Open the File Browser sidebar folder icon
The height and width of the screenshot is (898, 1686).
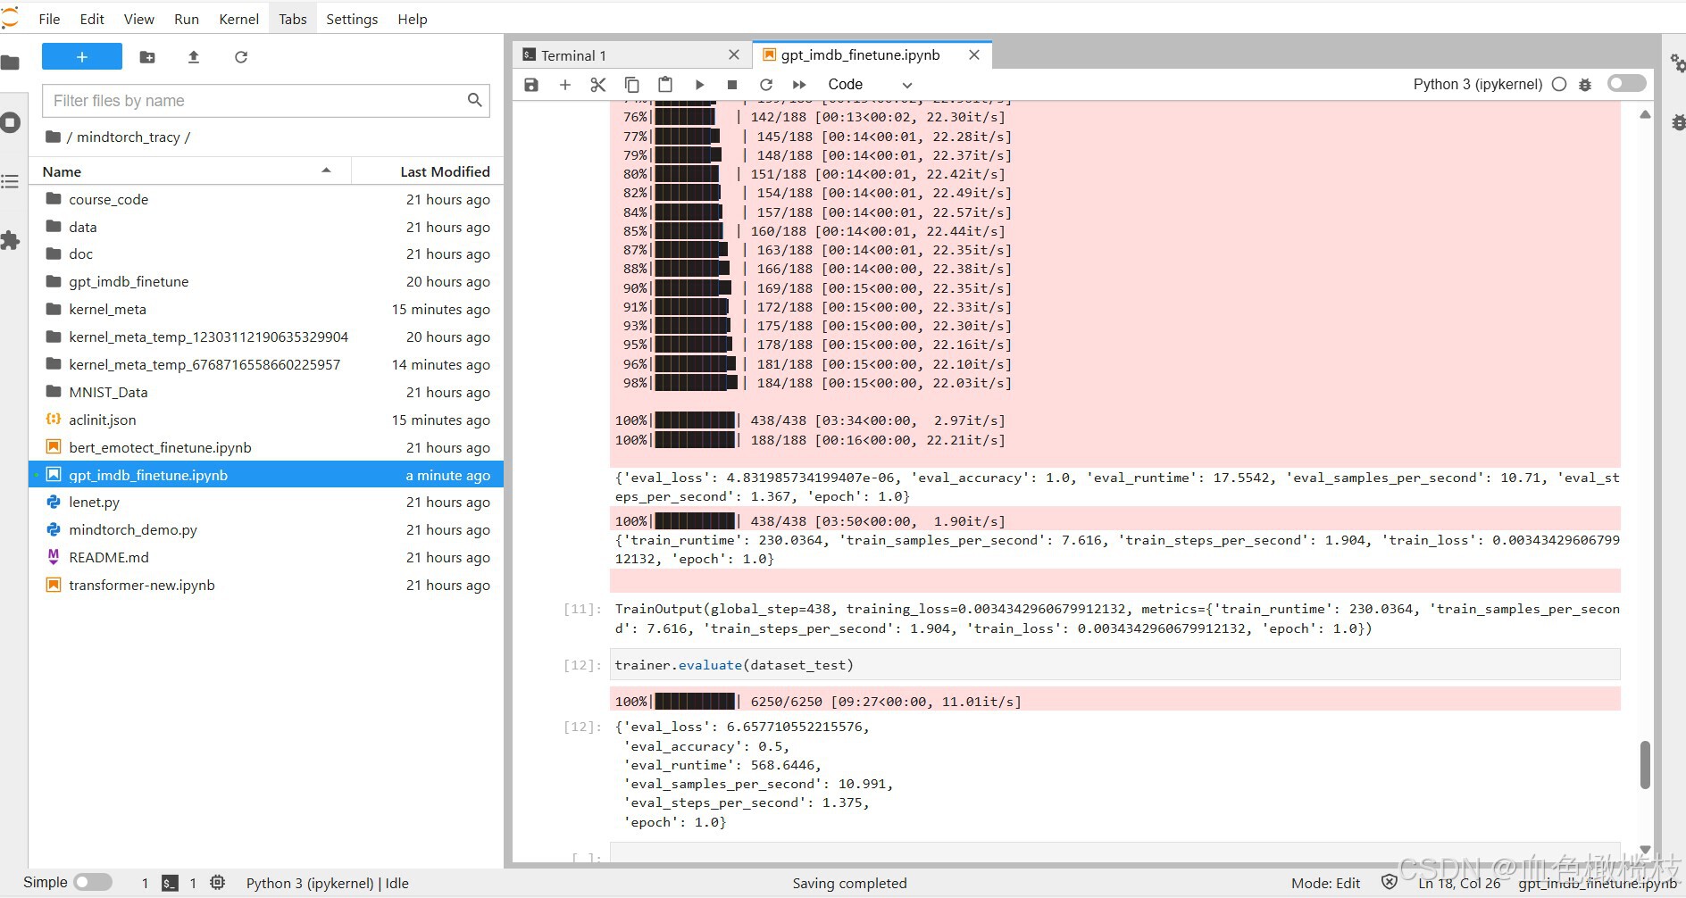11,62
